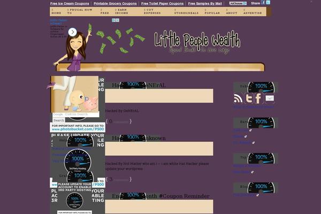The image size is (321, 214).
Task: Open the STORES/DEALS menu
Action: click(x=186, y=11)
